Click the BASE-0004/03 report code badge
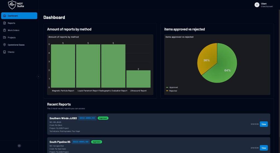 coord(87,118)
